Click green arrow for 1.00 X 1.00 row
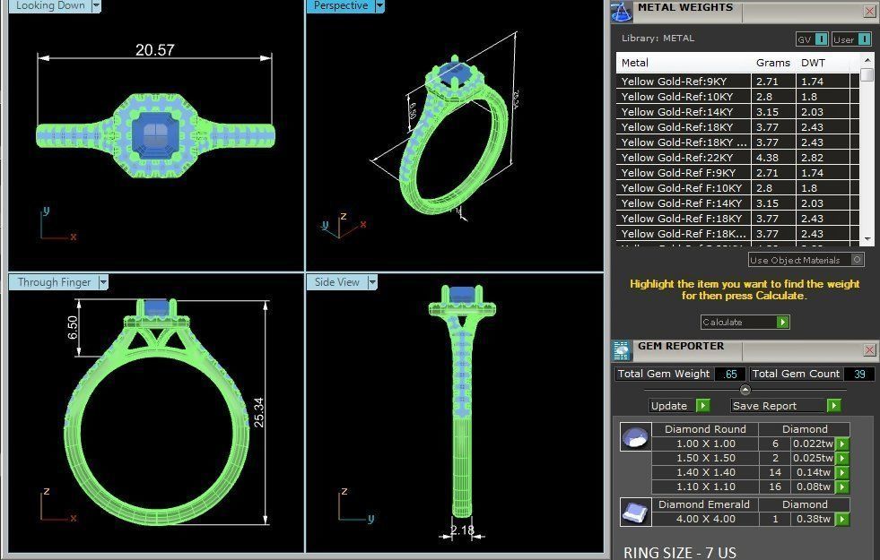Viewport: 880px width, 560px height. (x=841, y=444)
